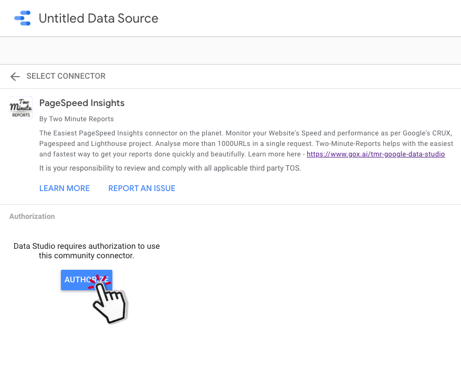Rename the Untitled Data Source title
This screenshot has width=461, height=369.
[x=99, y=18]
